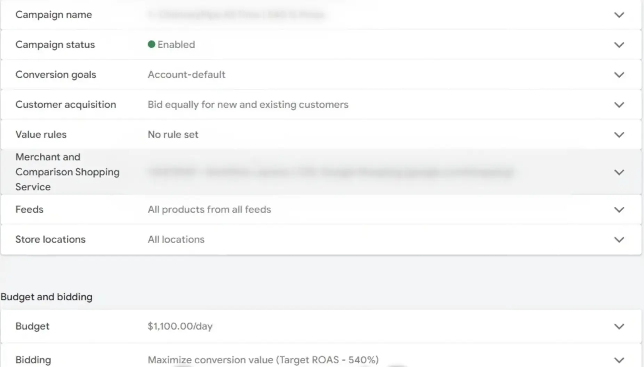
Task: Select the Account-default conversion goals value
Action: coord(186,75)
